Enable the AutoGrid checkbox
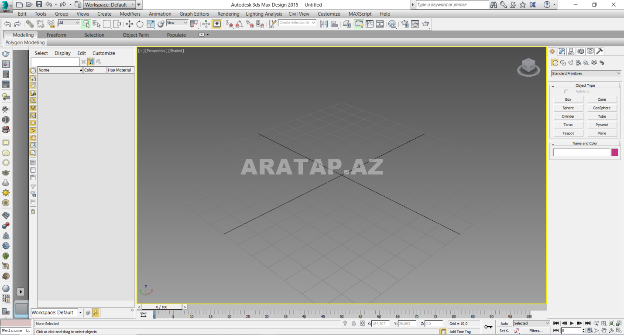The width and height of the screenshot is (624, 335). pos(566,92)
